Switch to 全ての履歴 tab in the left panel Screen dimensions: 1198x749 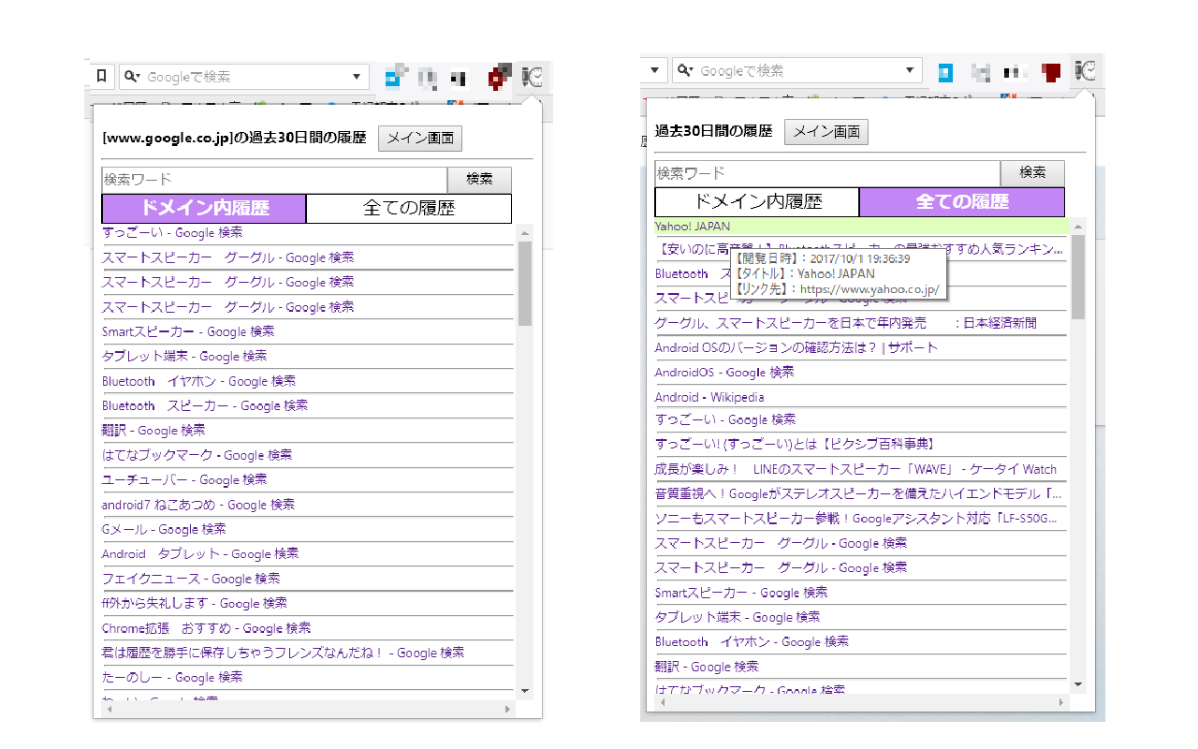click(x=409, y=208)
